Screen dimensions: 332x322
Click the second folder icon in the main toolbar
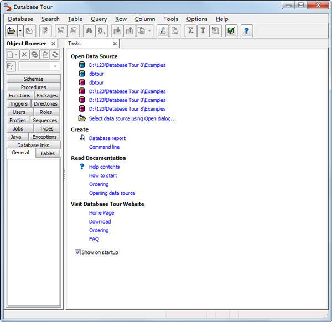(30, 31)
